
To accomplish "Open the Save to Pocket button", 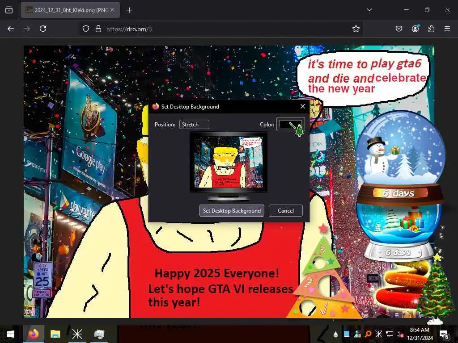I will pyautogui.click(x=399, y=29).
